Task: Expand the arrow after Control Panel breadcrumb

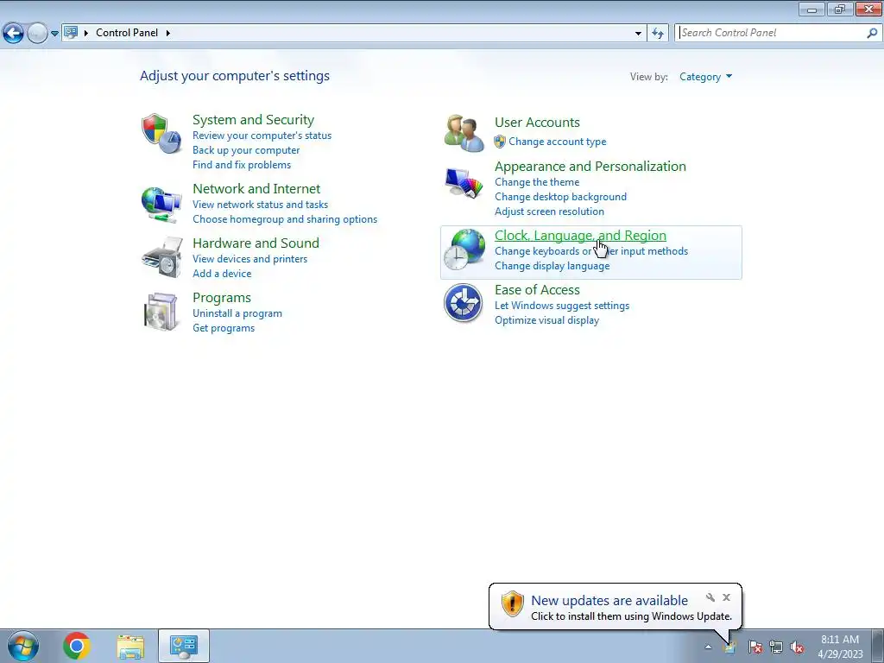Action: [x=168, y=33]
